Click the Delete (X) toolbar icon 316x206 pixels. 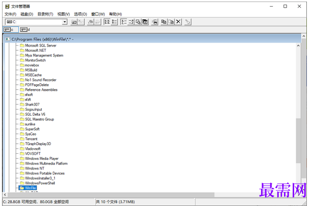pyautogui.click(x=178, y=22)
